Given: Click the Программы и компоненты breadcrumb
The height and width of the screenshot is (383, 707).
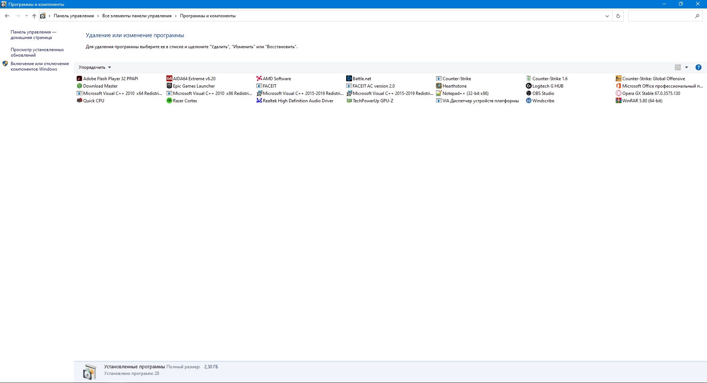Looking at the screenshot, I should [x=208, y=16].
